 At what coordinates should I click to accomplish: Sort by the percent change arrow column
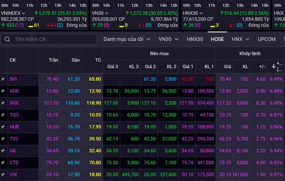(x=274, y=66)
